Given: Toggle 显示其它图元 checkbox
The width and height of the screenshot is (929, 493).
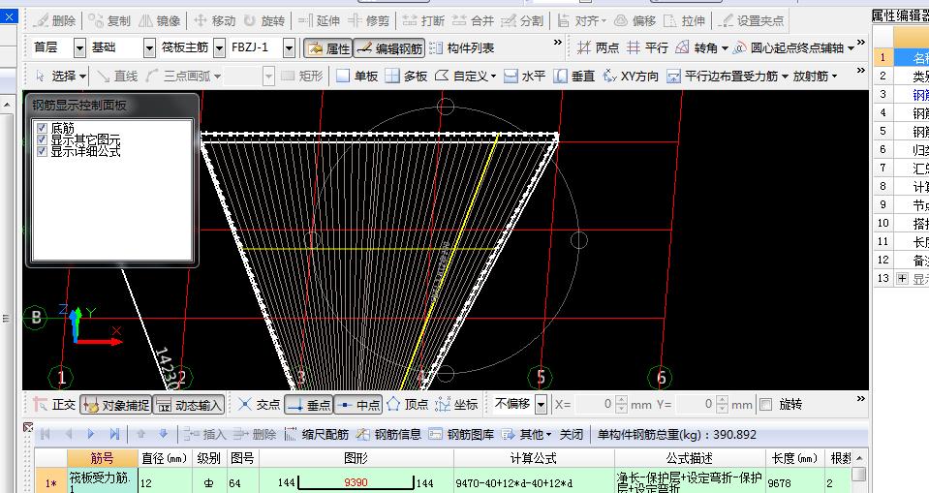Looking at the screenshot, I should [42, 139].
